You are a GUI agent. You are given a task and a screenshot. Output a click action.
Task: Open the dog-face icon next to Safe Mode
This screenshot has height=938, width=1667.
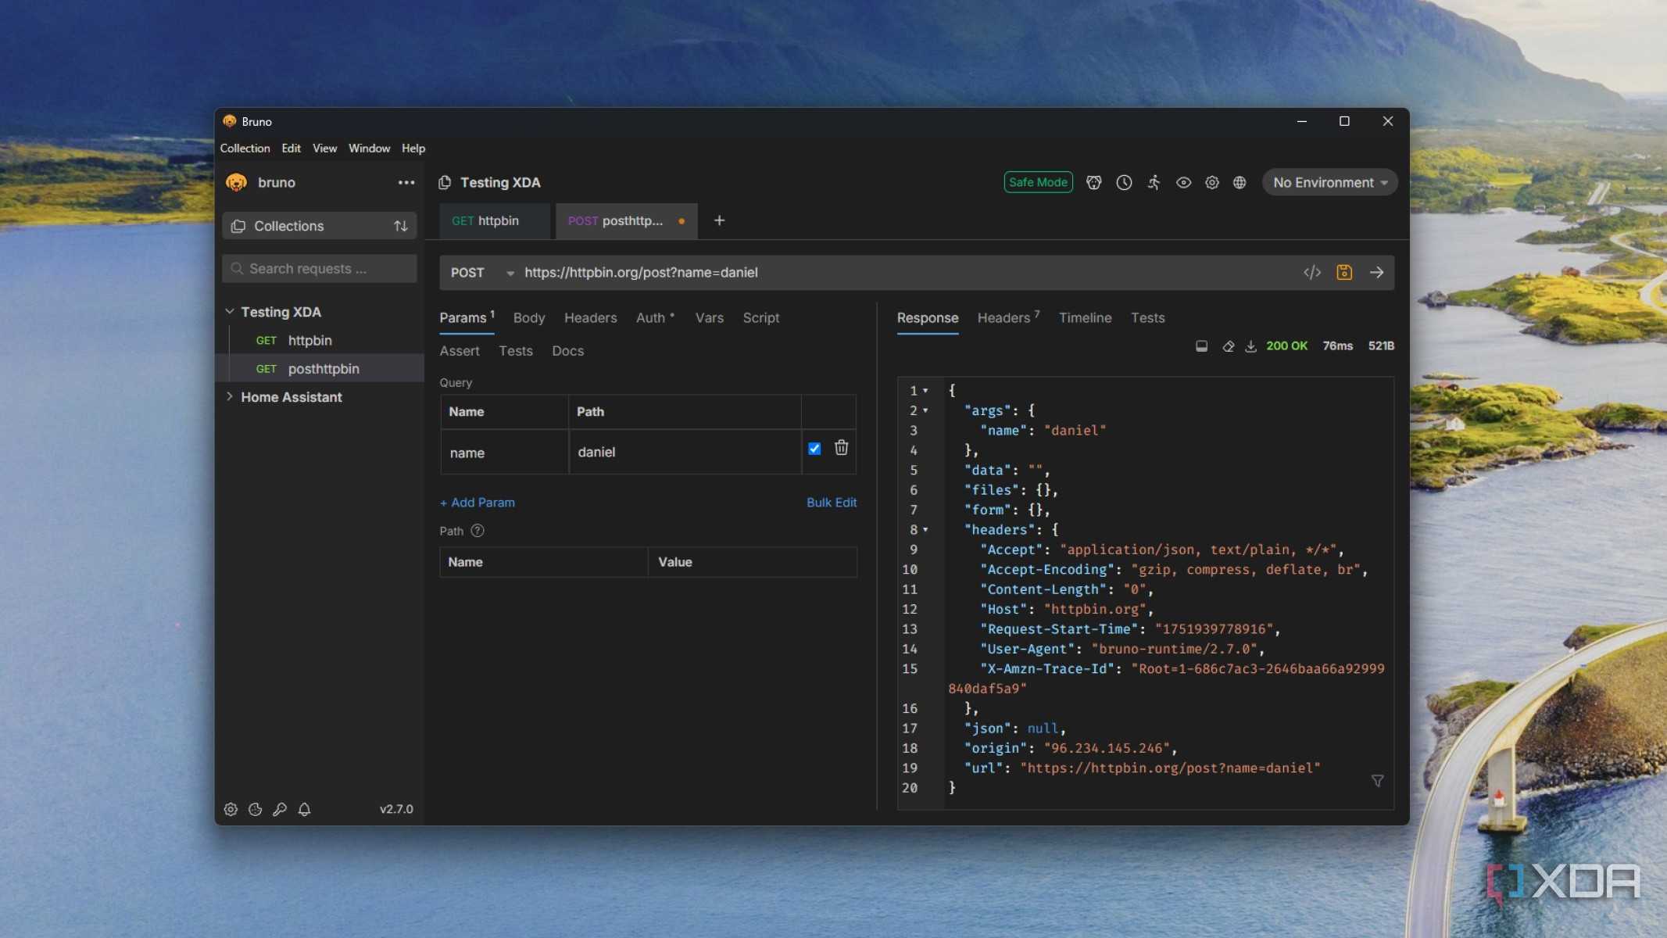click(x=1094, y=182)
